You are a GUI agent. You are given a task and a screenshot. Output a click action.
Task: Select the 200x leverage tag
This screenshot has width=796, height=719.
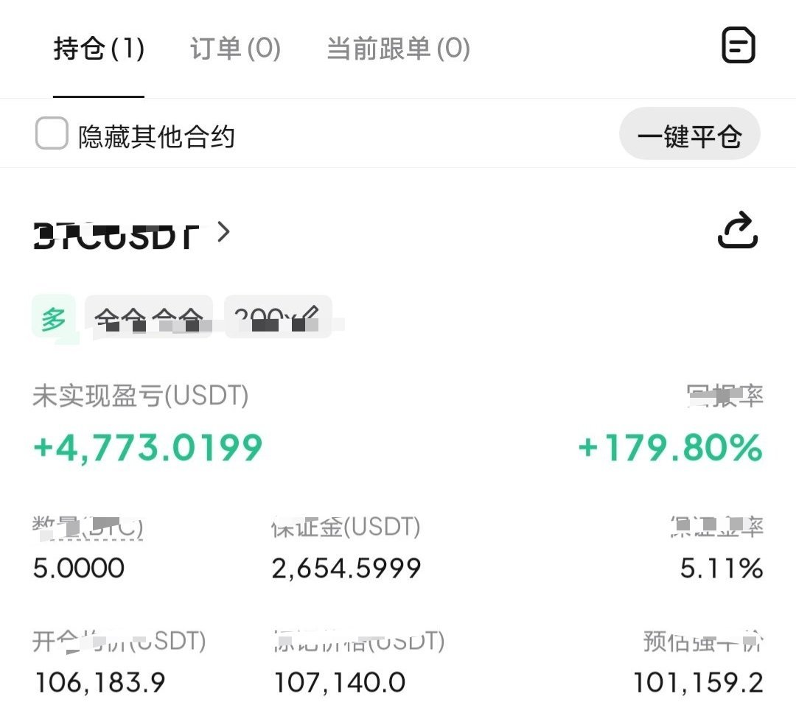(273, 318)
